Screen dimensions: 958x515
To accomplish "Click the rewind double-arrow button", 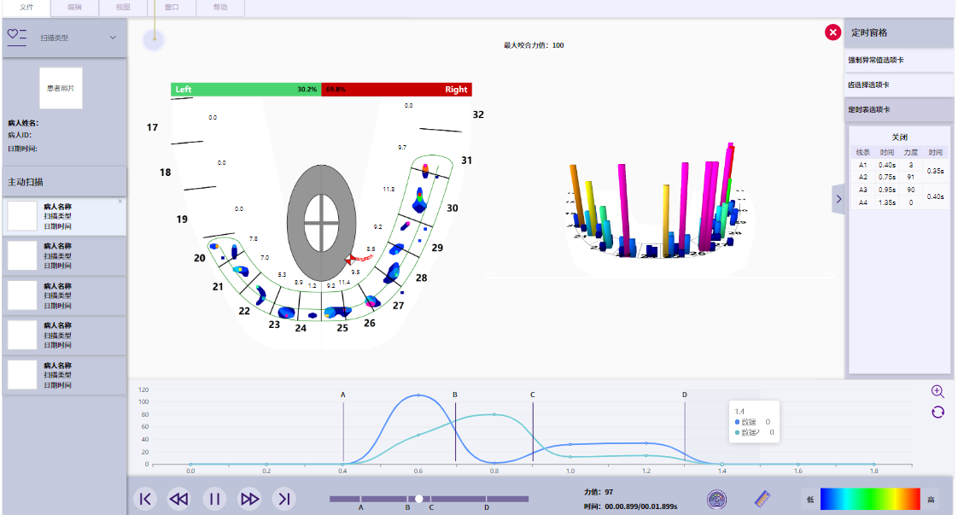I will tap(178, 499).
